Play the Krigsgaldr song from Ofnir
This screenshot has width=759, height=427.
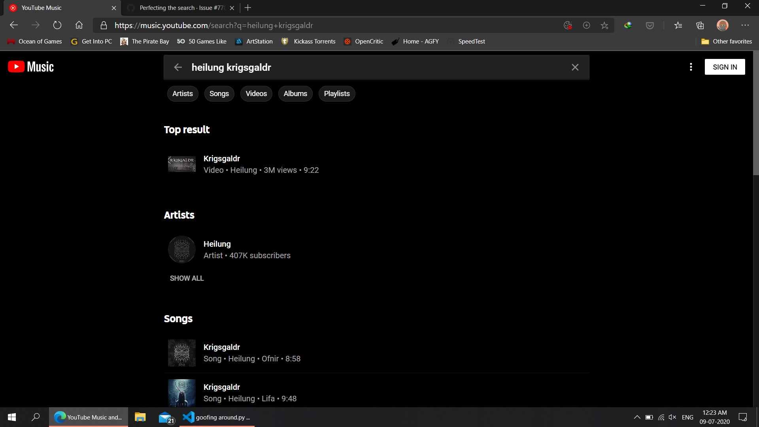click(376, 353)
